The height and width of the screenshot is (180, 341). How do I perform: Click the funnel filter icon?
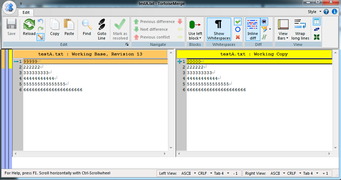click(264, 29)
